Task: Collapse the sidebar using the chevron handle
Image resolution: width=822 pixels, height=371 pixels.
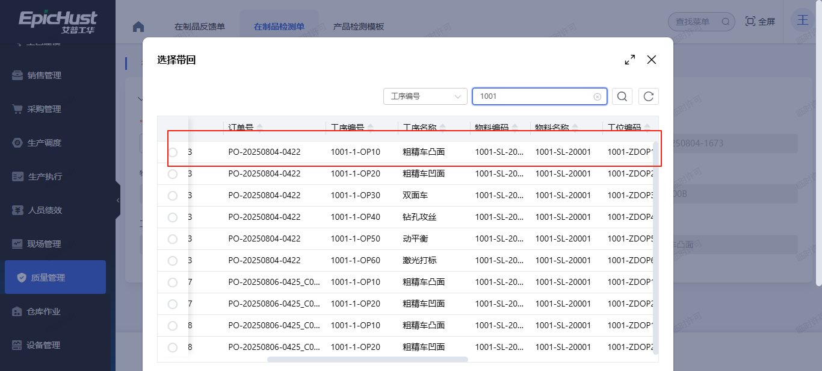Action: pyautogui.click(x=118, y=200)
